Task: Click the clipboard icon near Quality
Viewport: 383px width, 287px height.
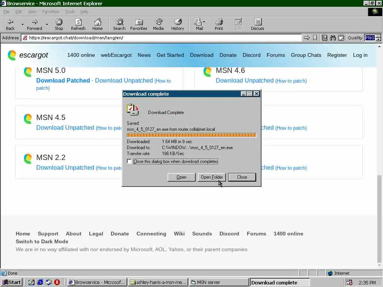Action: (341, 38)
